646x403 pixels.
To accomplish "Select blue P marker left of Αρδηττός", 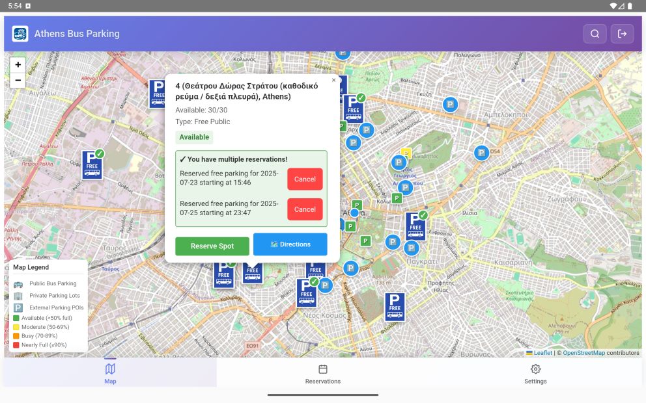I will [350, 268].
